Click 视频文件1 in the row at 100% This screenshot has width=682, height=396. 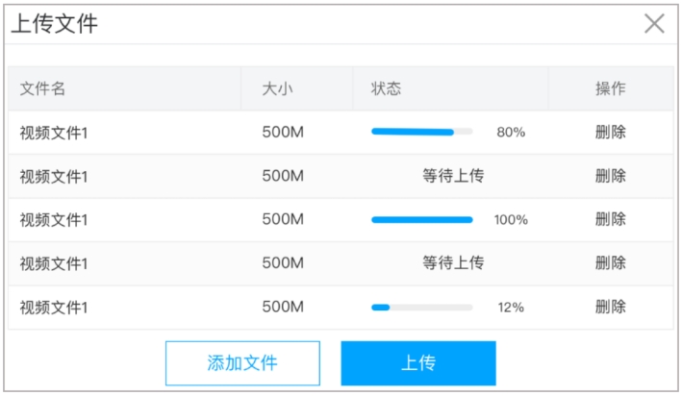pos(54,220)
